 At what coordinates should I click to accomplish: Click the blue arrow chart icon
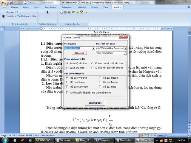tap(69, 12)
